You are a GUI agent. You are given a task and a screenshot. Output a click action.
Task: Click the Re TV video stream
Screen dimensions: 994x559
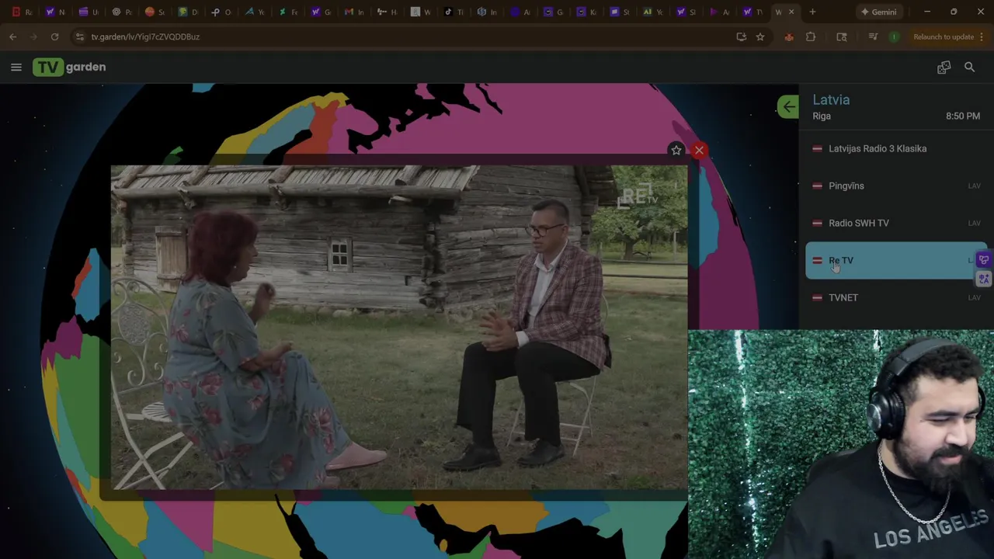tap(399, 327)
